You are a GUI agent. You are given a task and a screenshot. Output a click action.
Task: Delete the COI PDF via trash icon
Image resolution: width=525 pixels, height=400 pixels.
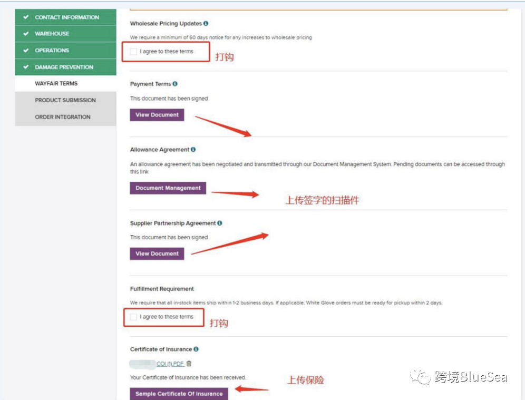click(x=189, y=364)
